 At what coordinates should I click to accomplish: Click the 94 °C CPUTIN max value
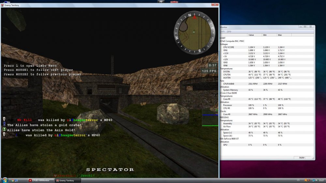[284, 75]
